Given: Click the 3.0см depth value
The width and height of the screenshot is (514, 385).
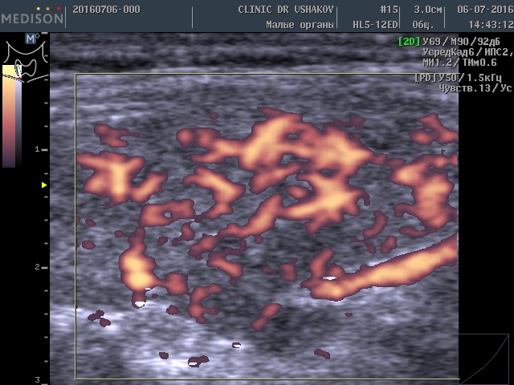Looking at the screenshot, I should click(428, 10).
